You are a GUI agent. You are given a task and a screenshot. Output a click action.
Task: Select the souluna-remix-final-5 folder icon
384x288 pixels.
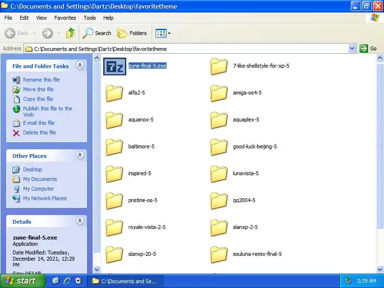pyautogui.click(x=219, y=254)
